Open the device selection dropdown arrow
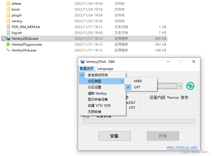This screenshot has height=156, width=214. (180, 86)
